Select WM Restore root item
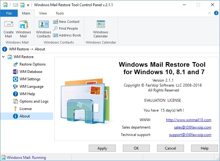The height and width of the screenshot is (161, 220). click(x=24, y=57)
